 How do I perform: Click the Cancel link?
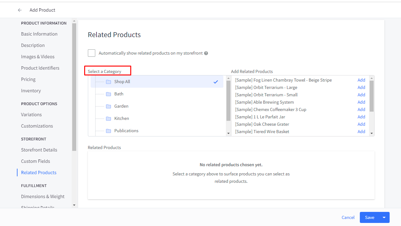348,217
